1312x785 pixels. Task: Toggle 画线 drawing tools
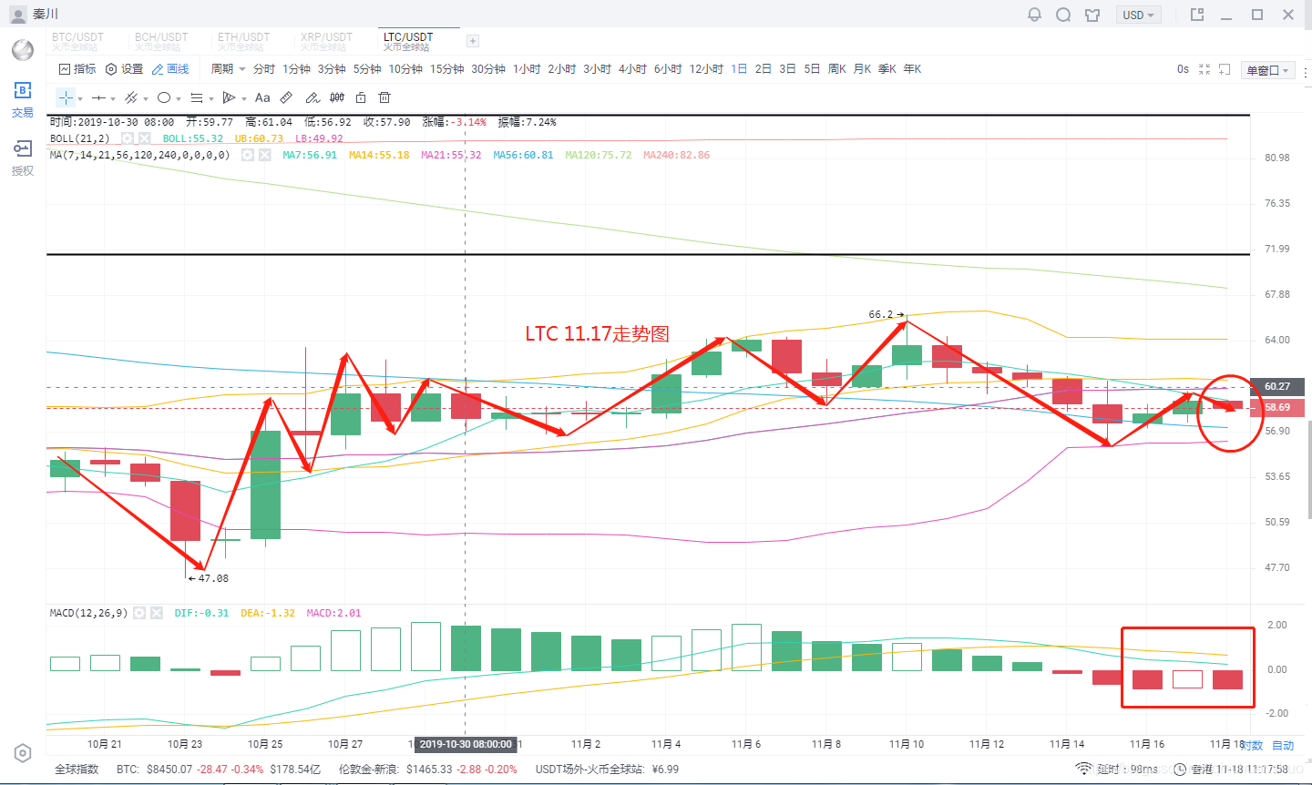pos(170,69)
